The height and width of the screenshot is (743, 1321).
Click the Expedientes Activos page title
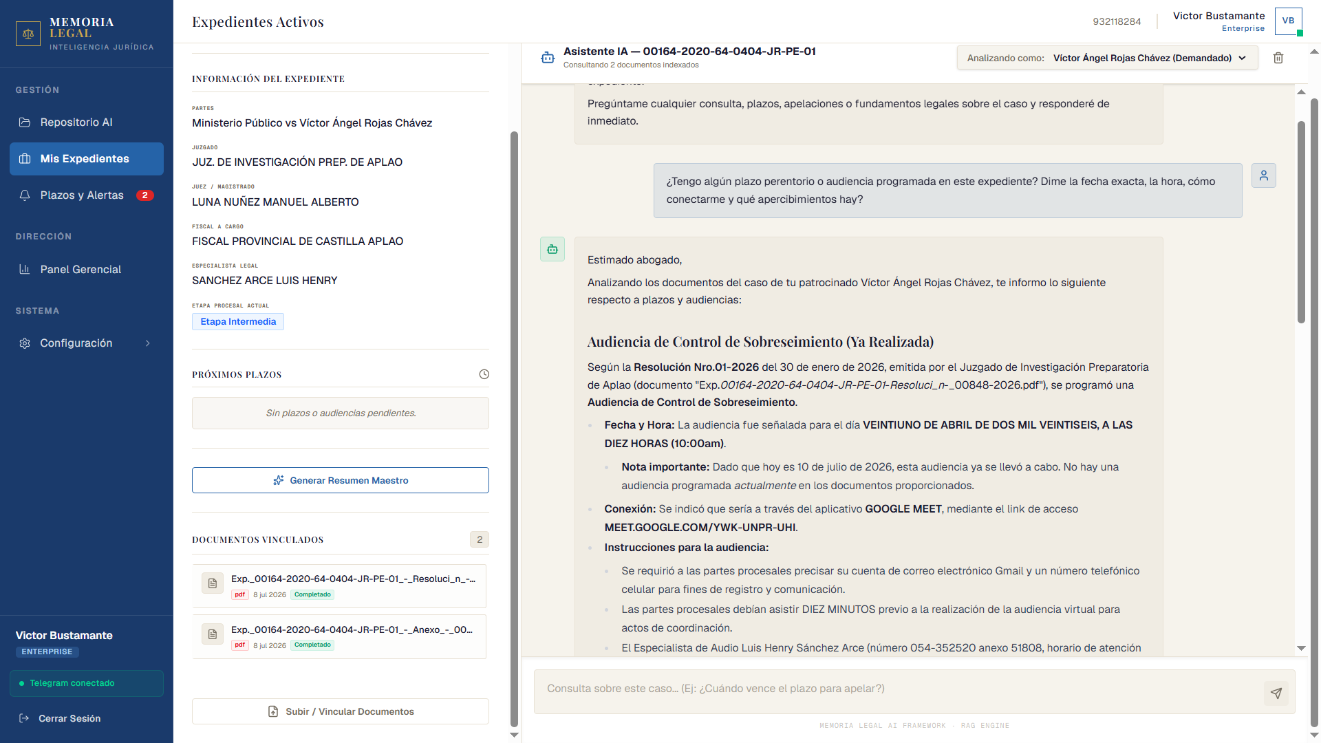tap(258, 22)
